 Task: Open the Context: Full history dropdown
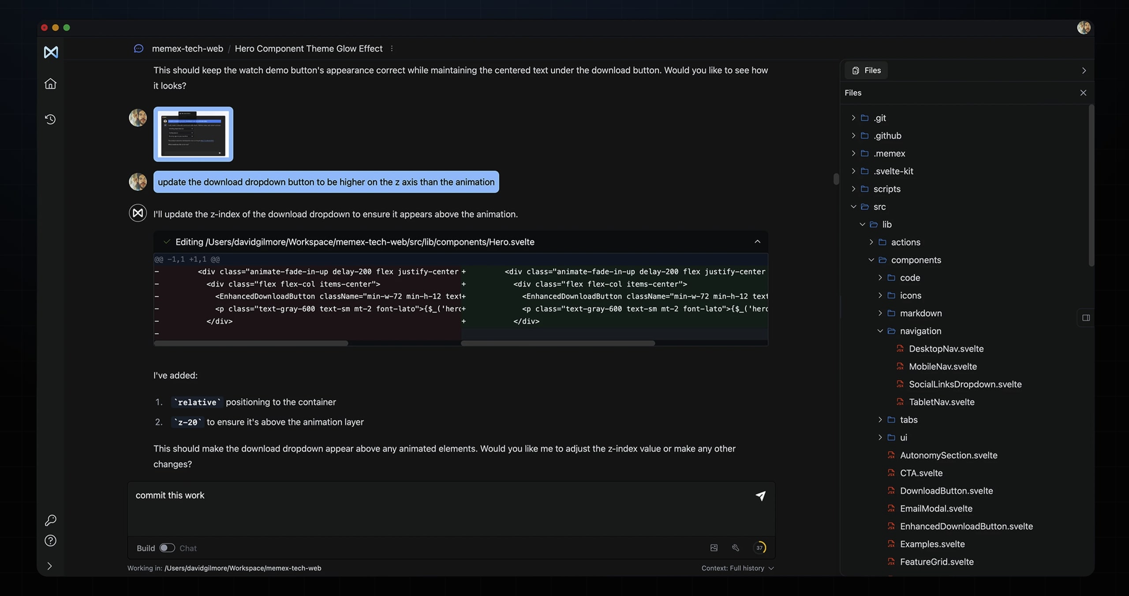[x=737, y=568]
